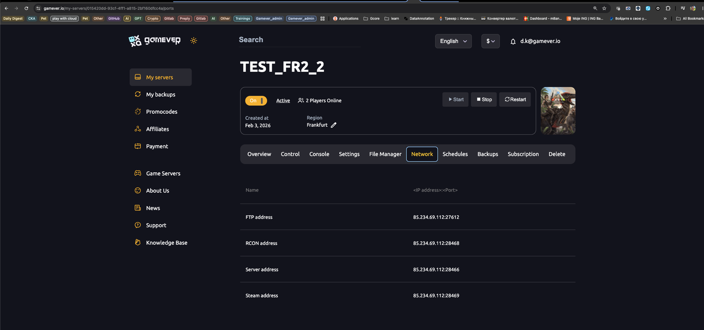Click into the Search field
The width and height of the screenshot is (704, 330).
[x=300, y=40]
